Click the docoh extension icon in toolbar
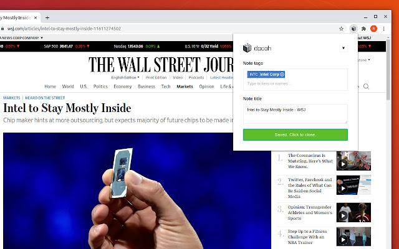 [x=353, y=29]
